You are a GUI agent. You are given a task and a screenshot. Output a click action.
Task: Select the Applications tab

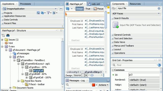tap(8, 4)
